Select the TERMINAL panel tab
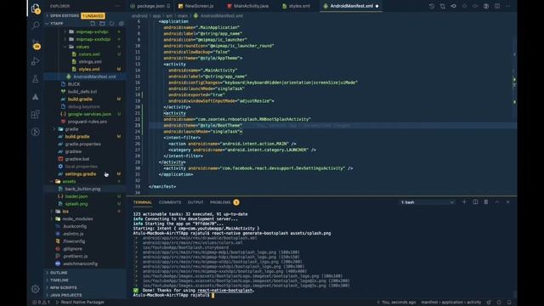The height and width of the screenshot is (306, 544). coord(143,202)
